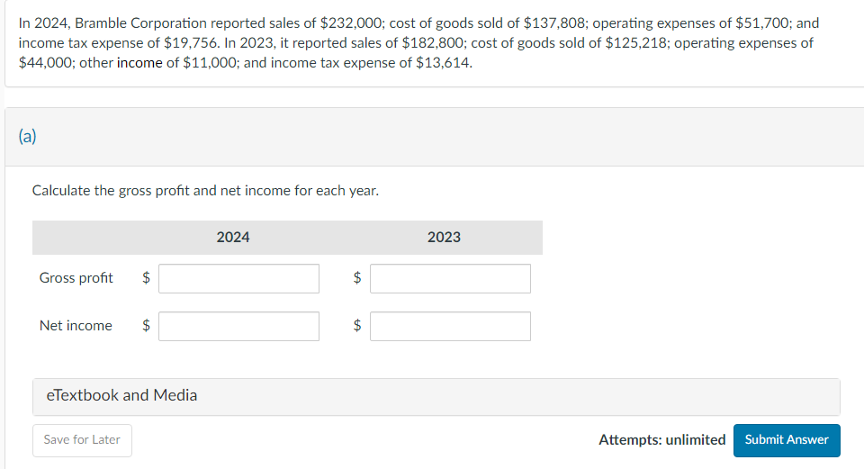Click dollar sign before 2023 Gross profit field
This screenshot has width=864, height=469.
pyautogui.click(x=356, y=279)
